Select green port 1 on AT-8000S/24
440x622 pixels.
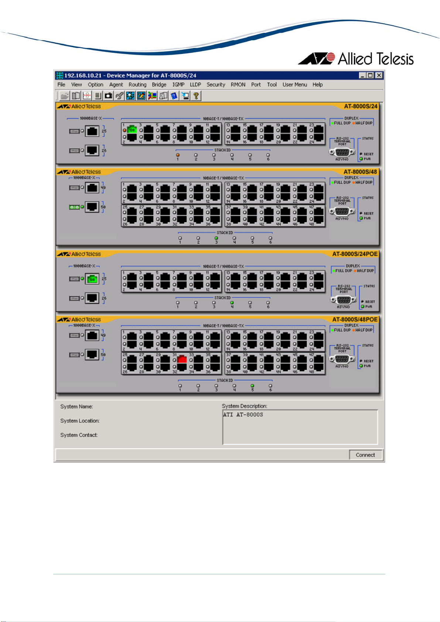(132, 130)
